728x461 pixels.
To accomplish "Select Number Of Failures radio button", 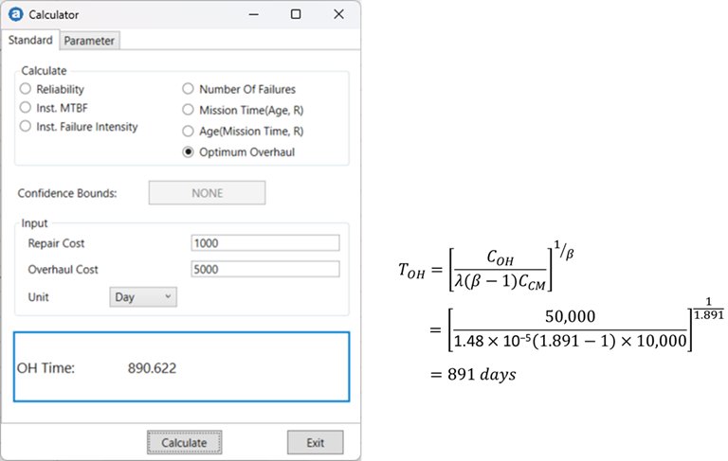I will click(188, 89).
